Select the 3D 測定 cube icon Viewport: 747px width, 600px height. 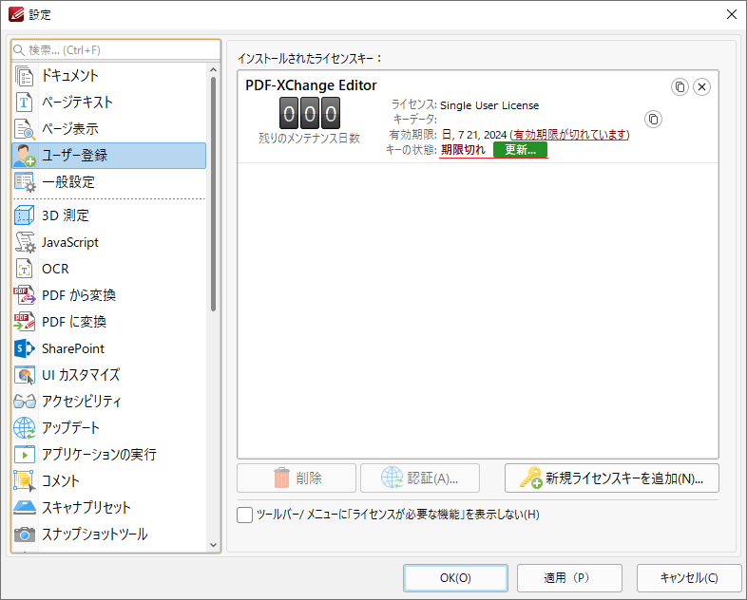pyautogui.click(x=25, y=216)
